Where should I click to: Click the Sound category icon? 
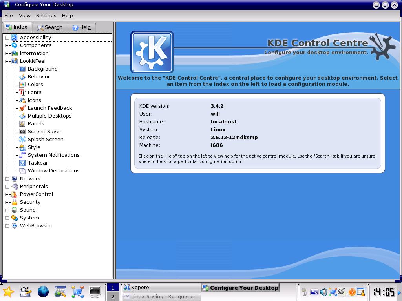point(15,210)
